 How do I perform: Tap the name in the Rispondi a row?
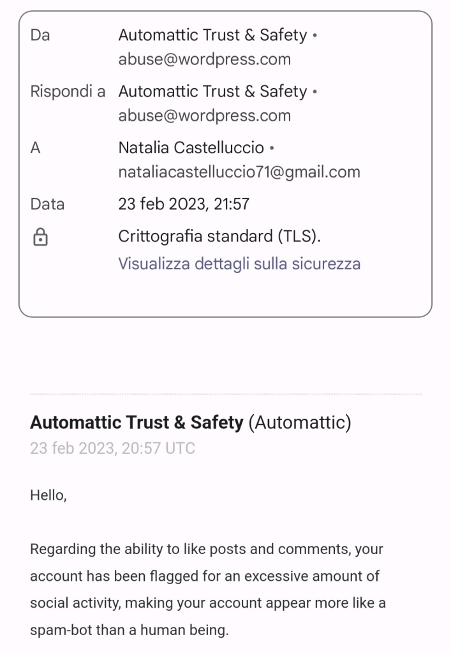point(212,91)
